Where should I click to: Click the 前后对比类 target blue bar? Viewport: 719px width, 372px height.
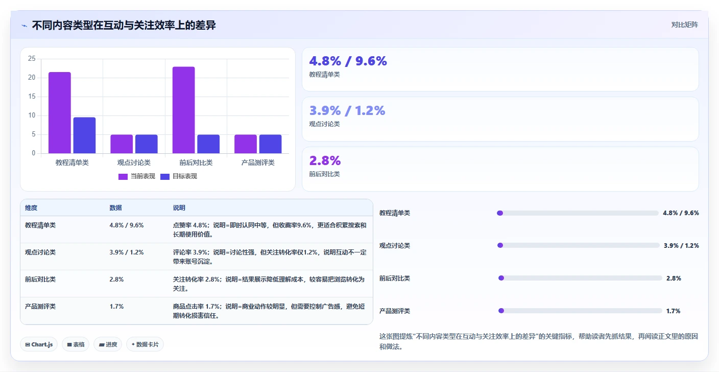pos(208,144)
